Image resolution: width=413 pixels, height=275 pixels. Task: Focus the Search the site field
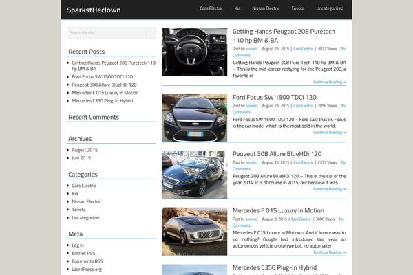coord(112,32)
